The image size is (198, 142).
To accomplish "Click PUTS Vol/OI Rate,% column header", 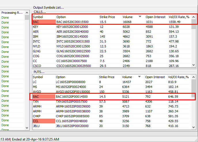I will (x=179, y=77).
